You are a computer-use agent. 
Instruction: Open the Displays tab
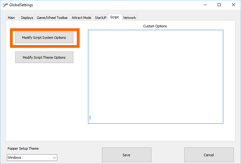[27, 18]
